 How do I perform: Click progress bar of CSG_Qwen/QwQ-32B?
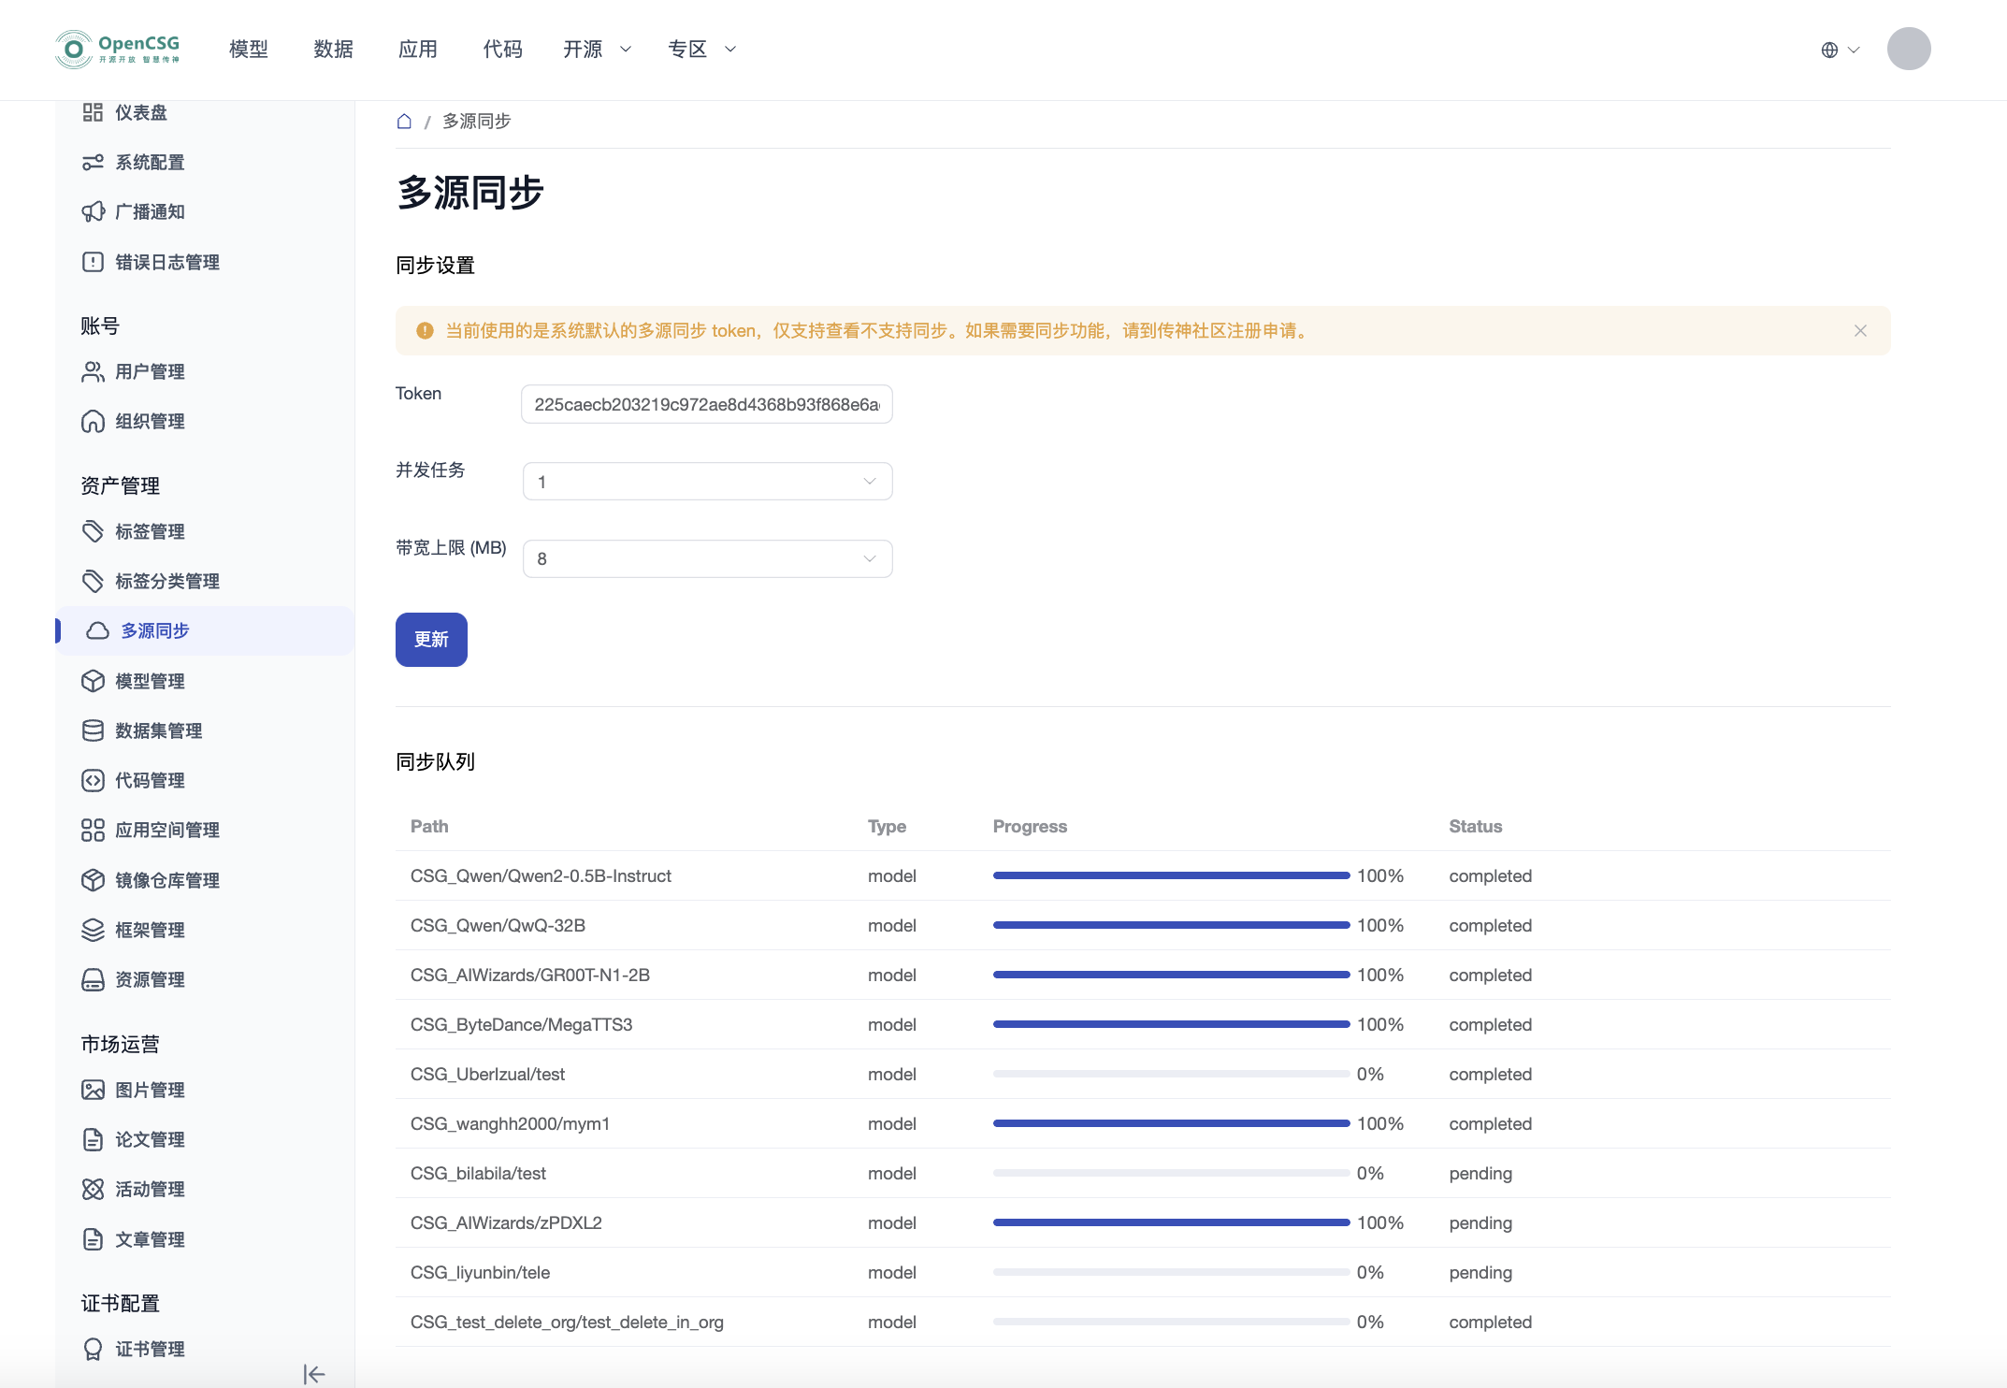[x=1170, y=925]
